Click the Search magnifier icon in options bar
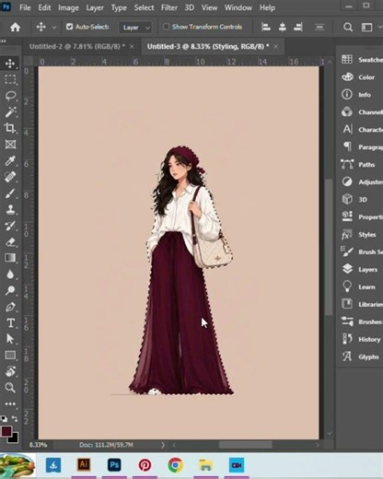The width and height of the screenshot is (383, 479). pos(348,28)
